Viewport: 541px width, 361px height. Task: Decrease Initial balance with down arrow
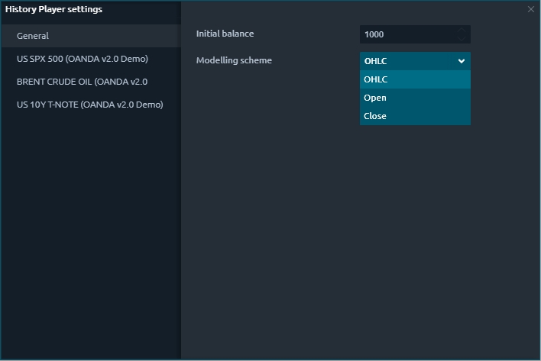pos(461,38)
